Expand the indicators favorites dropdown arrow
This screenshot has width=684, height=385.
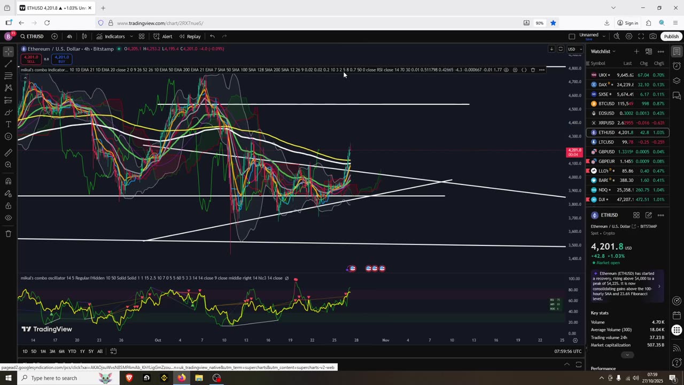pos(131,36)
